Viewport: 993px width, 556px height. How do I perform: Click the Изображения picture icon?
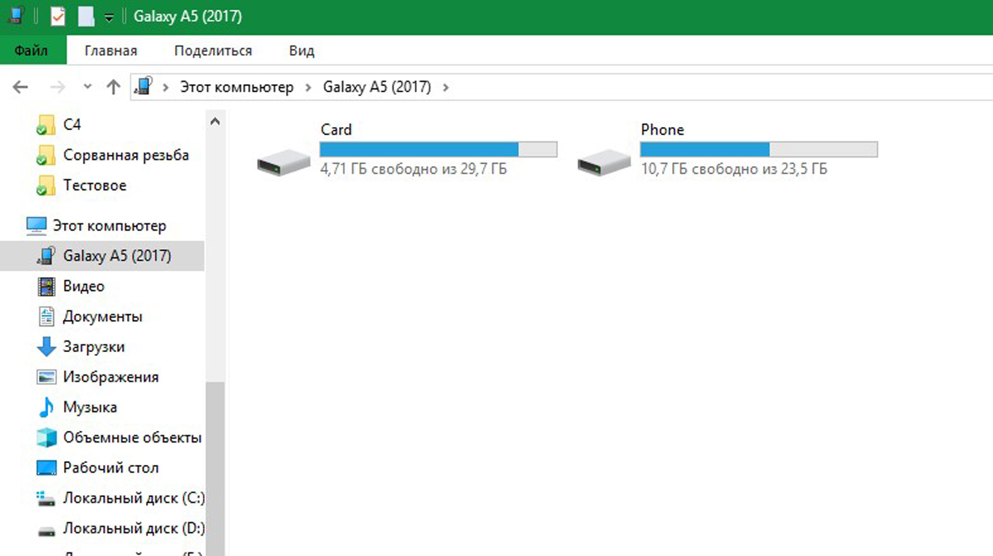coord(47,377)
